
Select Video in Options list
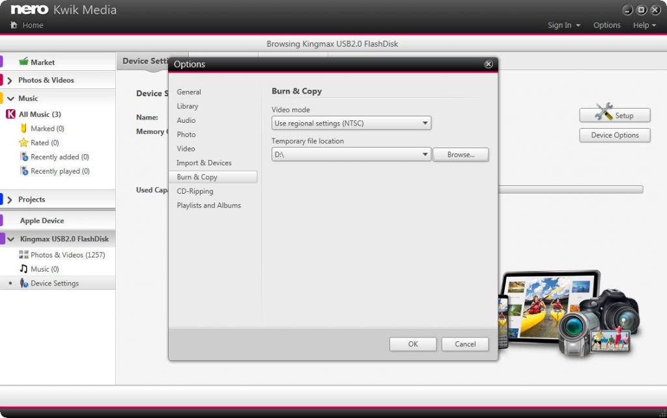[x=186, y=148]
